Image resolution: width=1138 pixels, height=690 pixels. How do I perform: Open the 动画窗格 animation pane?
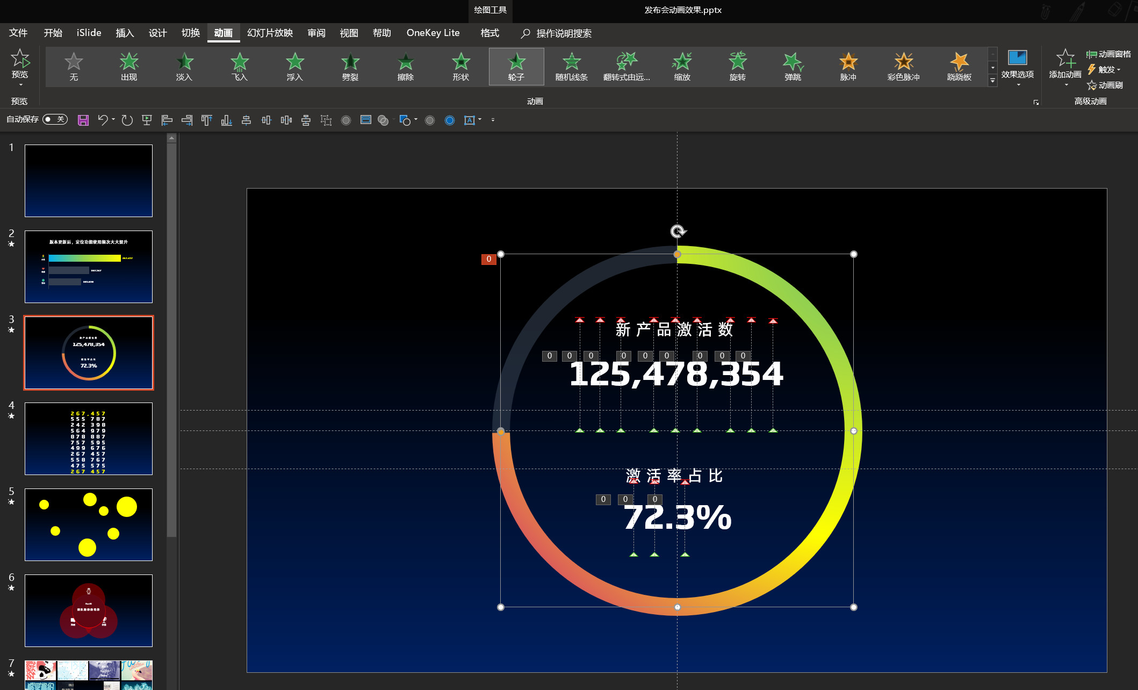[x=1108, y=54]
